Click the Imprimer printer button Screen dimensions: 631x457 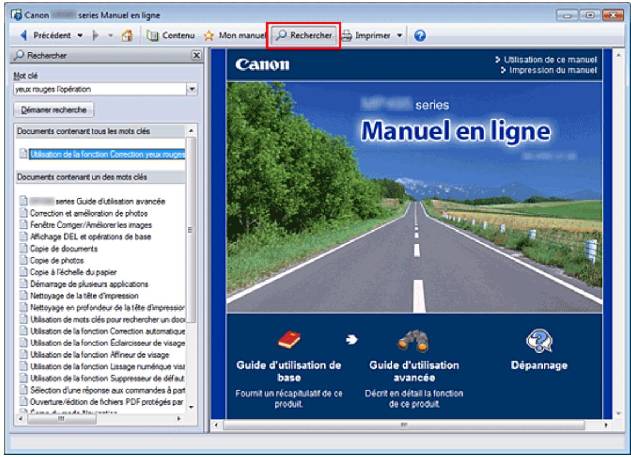pyautogui.click(x=366, y=36)
